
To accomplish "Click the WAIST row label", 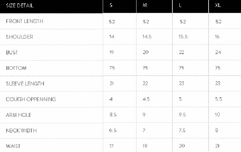I will (13, 146).
